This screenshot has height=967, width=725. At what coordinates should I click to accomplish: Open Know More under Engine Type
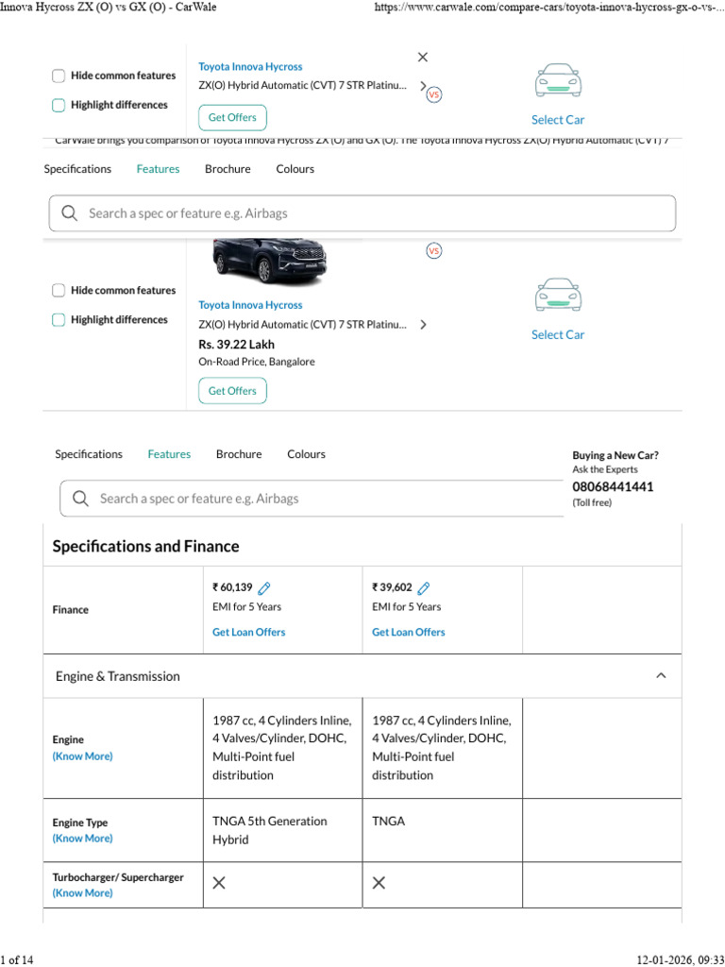[x=83, y=839]
